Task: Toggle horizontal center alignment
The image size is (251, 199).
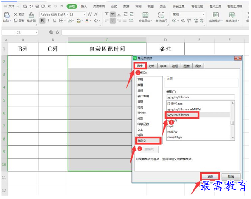Action: click(x=113, y=20)
